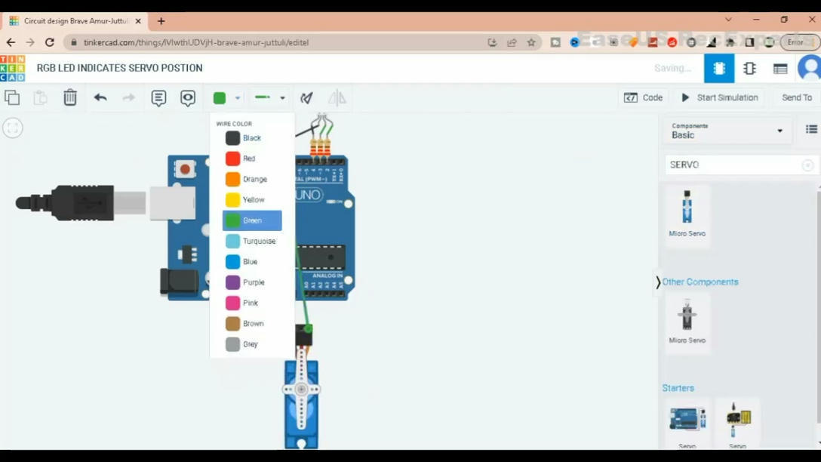821x462 pixels.
Task: Click the Starters heading
Action: (x=678, y=388)
